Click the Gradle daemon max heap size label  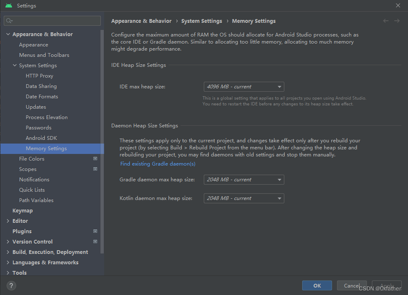pyautogui.click(x=157, y=180)
